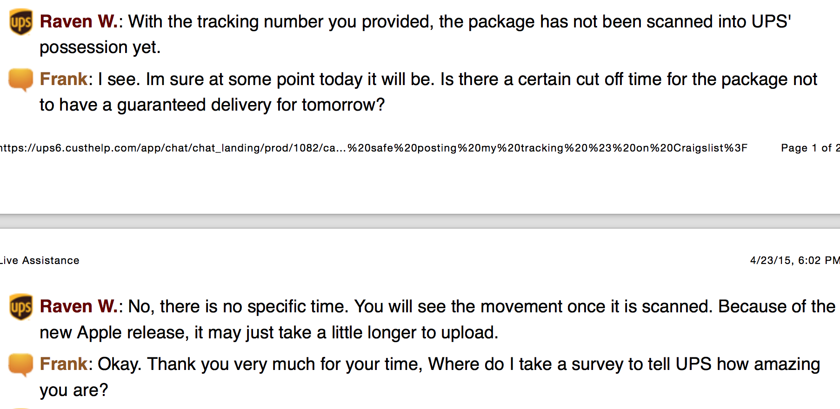Click the '4/23/15, 6:02 PM' timestamp
The height and width of the screenshot is (409, 840).
click(795, 260)
